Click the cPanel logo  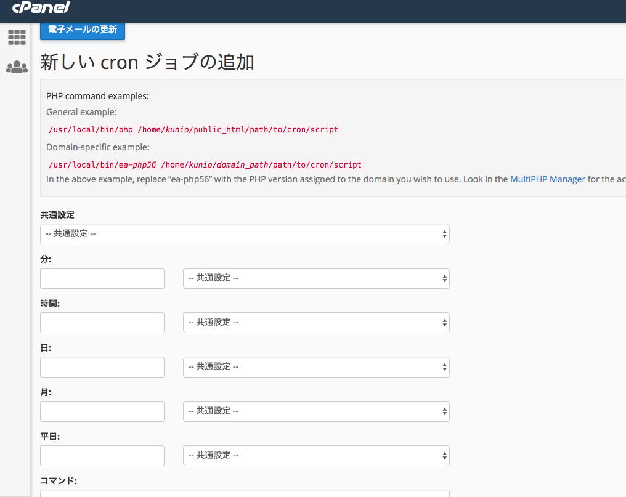41,7
